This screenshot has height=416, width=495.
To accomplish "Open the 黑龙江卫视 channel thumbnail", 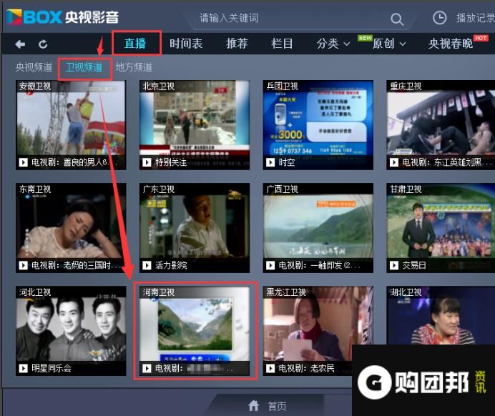I will 318,331.
